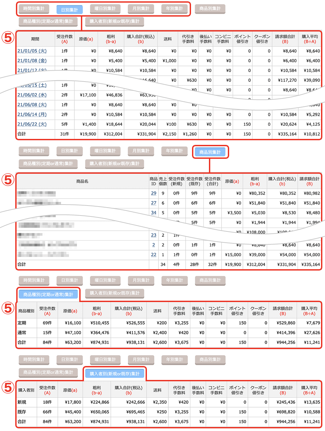
Task: Open 年別集計 tab left of active 商品別集計
Action: (x=174, y=151)
